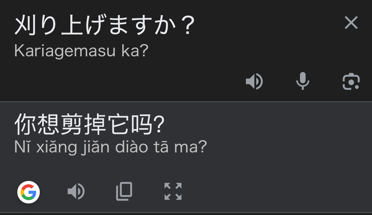Play the Chinese translation audio

click(76, 191)
